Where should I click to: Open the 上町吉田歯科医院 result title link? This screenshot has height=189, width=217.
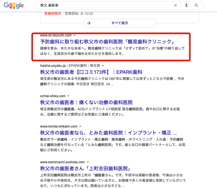(x=85, y=168)
